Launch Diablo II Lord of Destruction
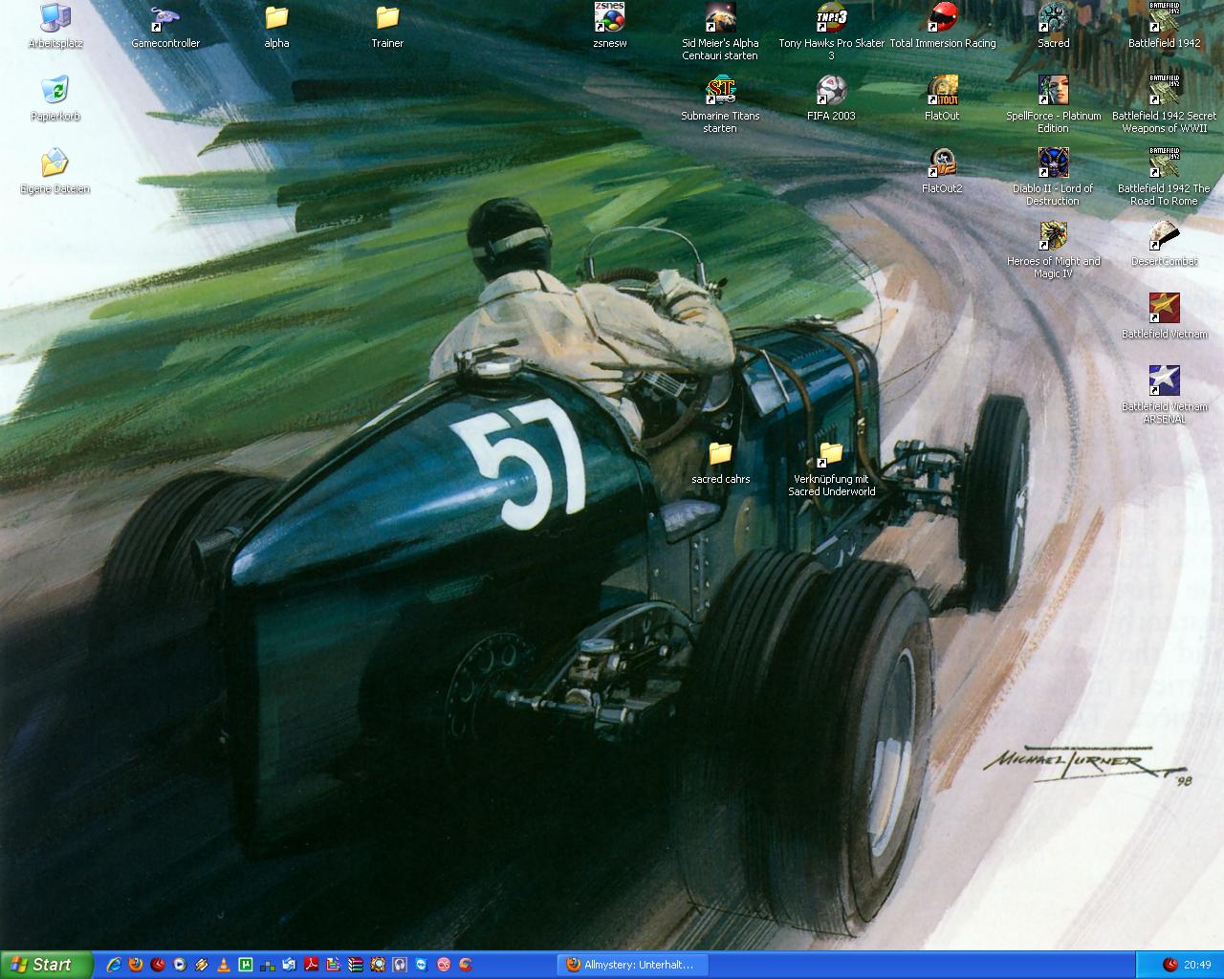The width and height of the screenshot is (1224, 979). pyautogui.click(x=1053, y=178)
